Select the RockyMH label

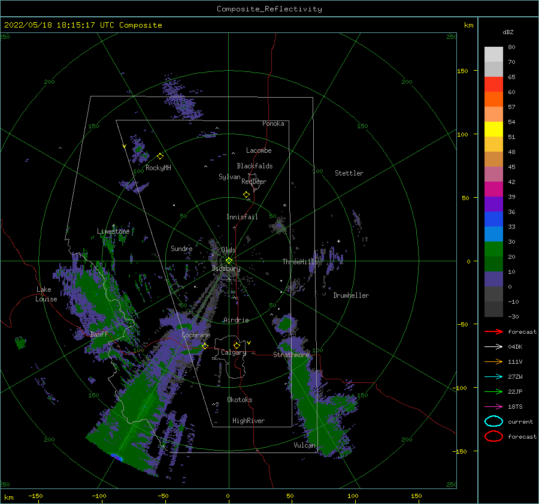(x=158, y=168)
